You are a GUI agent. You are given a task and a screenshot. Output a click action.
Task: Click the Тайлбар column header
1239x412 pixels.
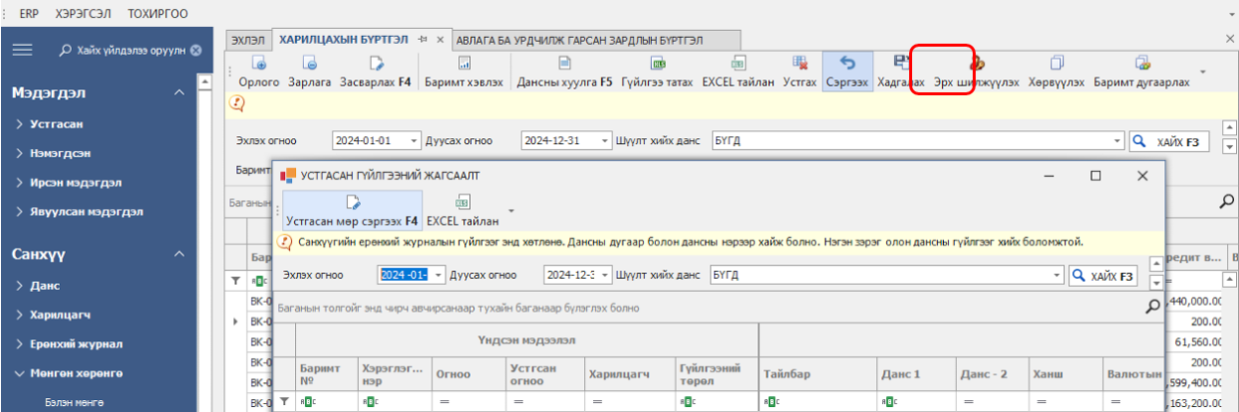click(x=817, y=374)
